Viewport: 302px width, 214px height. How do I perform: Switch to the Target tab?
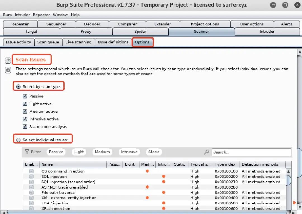31,31
